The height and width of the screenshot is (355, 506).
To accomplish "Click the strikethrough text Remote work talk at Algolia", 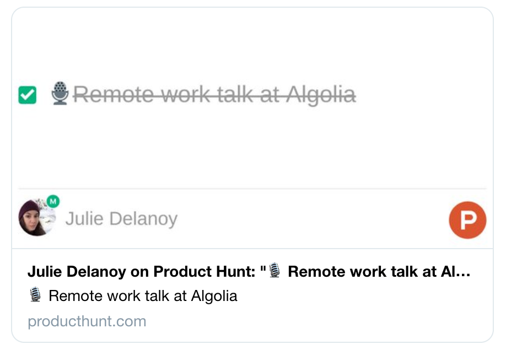I will tap(214, 95).
